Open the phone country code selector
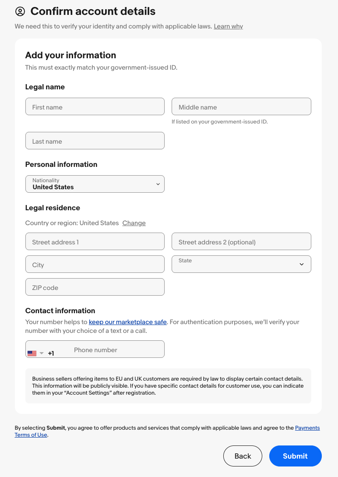338x477 pixels. click(36, 353)
